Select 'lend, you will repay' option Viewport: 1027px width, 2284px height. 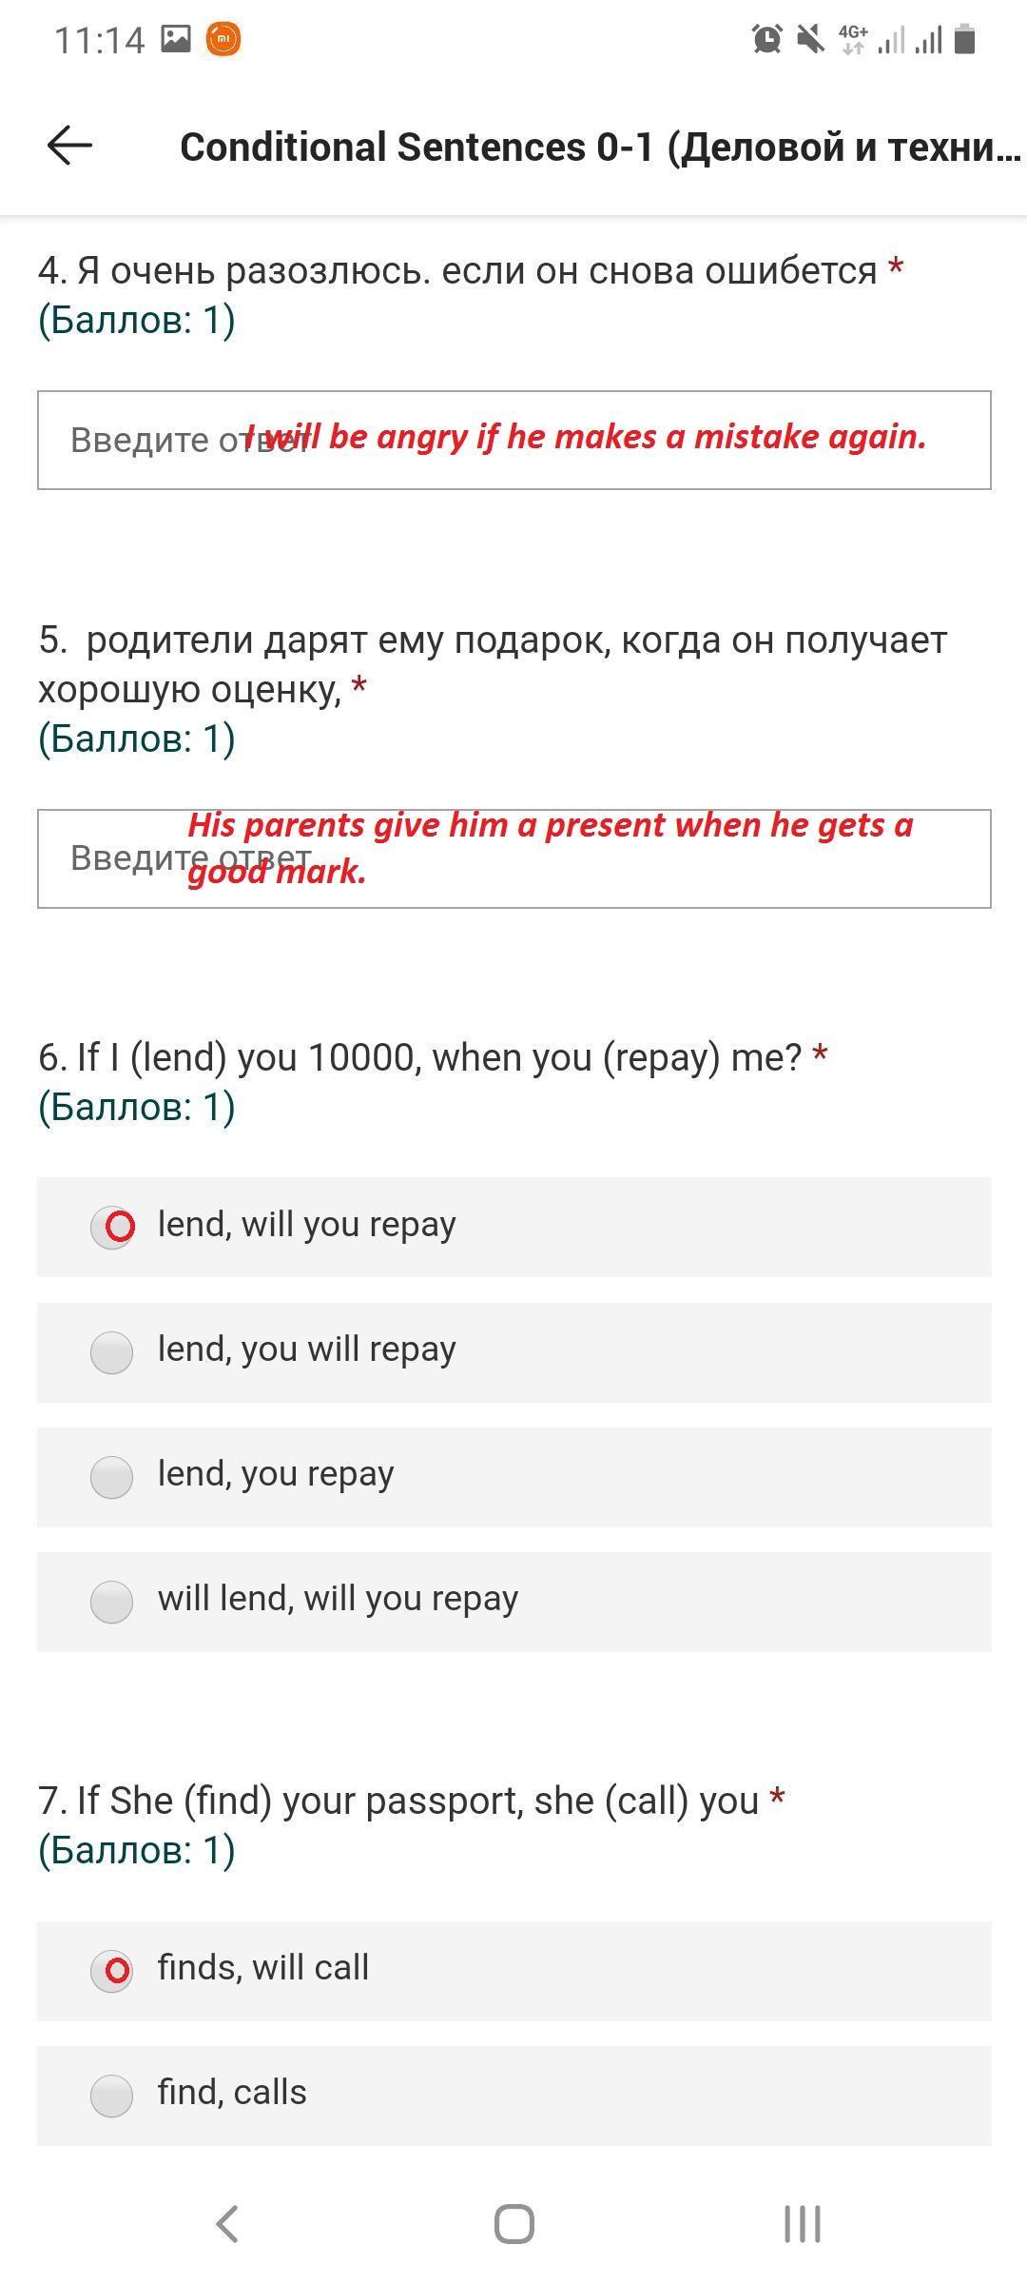(x=514, y=1351)
